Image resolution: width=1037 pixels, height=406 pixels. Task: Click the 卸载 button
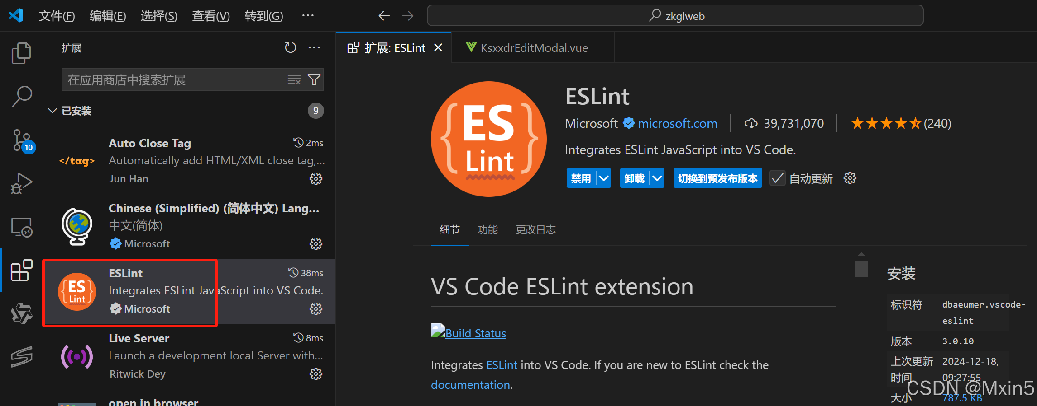(x=635, y=178)
